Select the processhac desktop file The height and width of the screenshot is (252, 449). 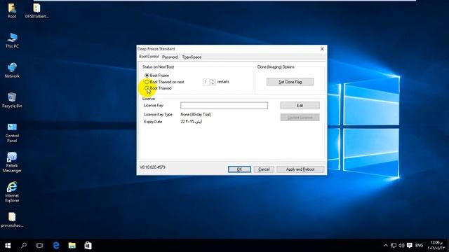pyautogui.click(x=12, y=220)
